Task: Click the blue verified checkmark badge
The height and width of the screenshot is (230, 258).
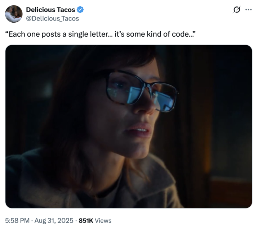Action: 80,10
